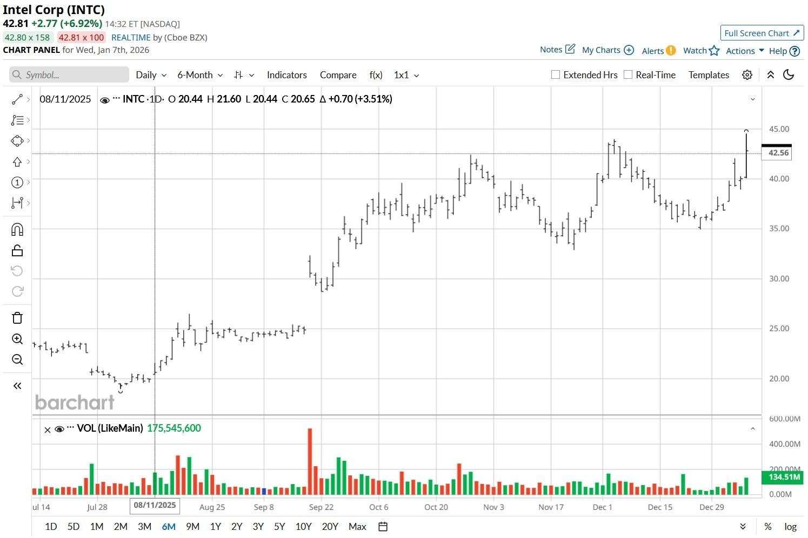Enable the Extended Hrs checkbox
This screenshot has height=538, width=808.
point(555,74)
